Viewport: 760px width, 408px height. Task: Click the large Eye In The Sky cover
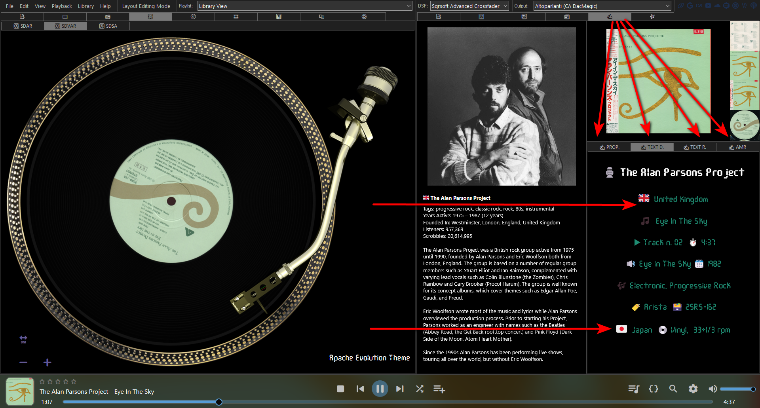click(658, 81)
